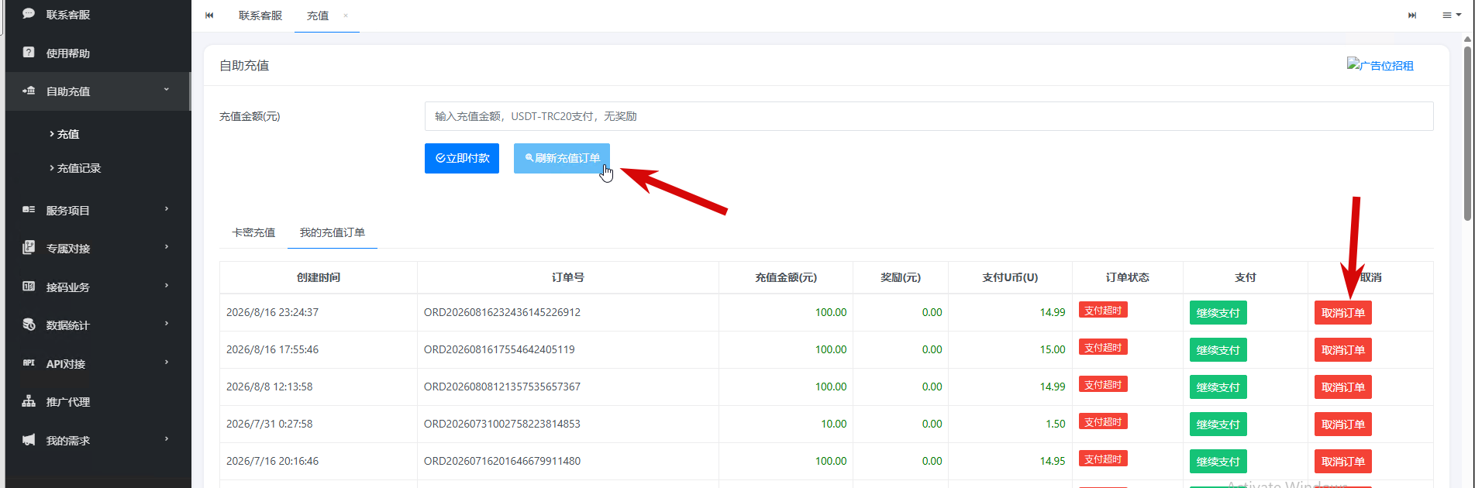The height and width of the screenshot is (488, 1475).
Task: Click the 使用帮助 question mark icon
Action: (x=29, y=53)
